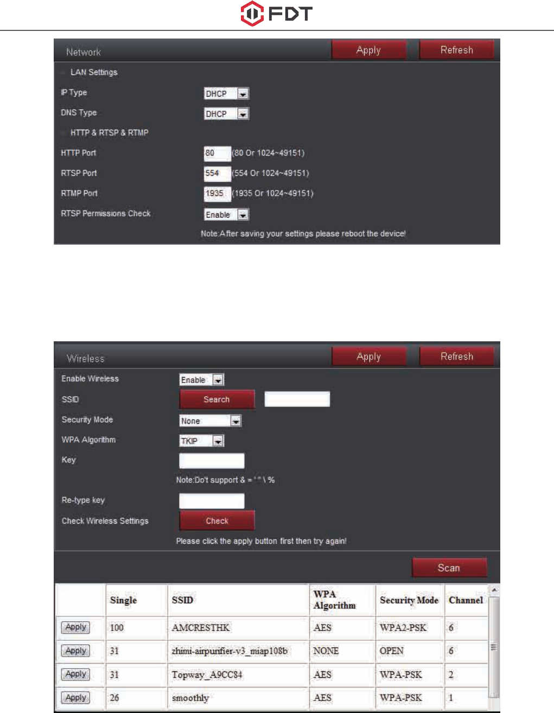Click the HTTP & RTSP & RTMP section heading
The height and width of the screenshot is (713, 554).
(x=109, y=132)
